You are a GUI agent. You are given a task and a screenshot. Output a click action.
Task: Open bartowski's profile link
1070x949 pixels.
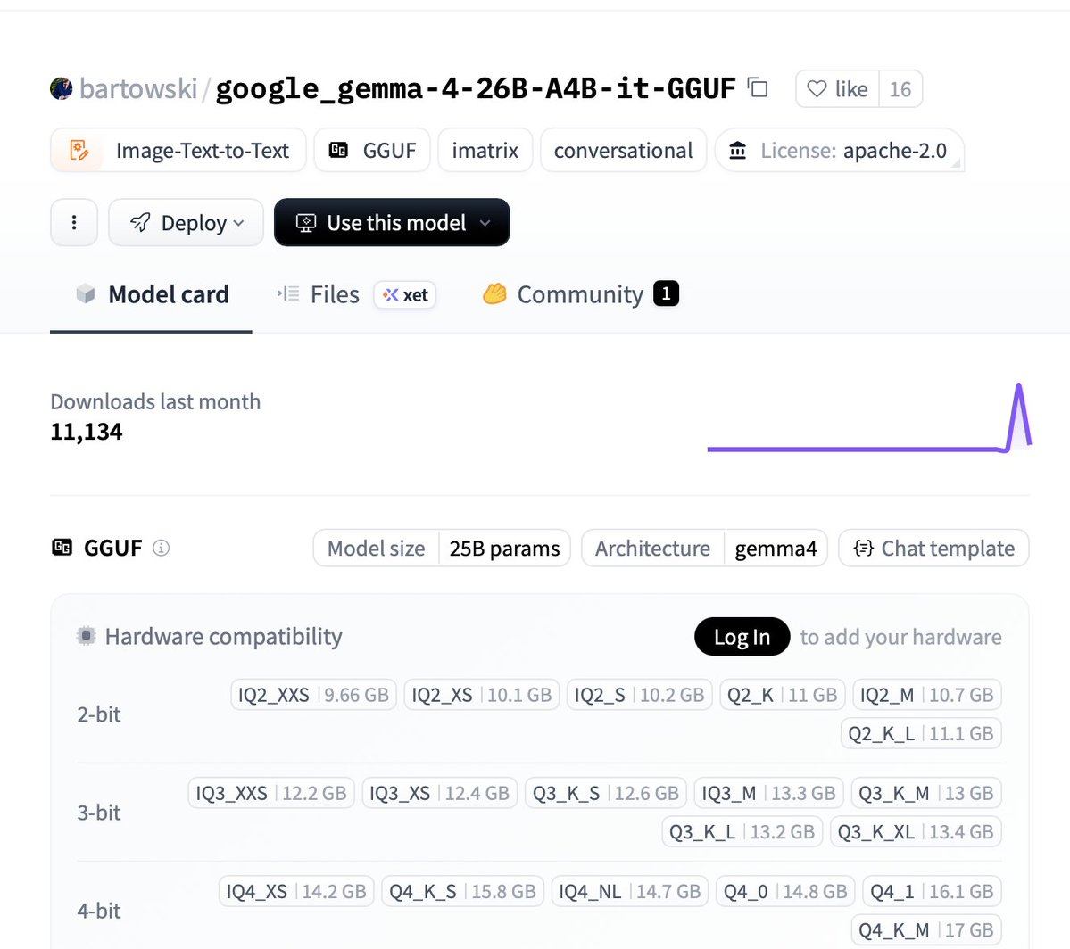(137, 88)
